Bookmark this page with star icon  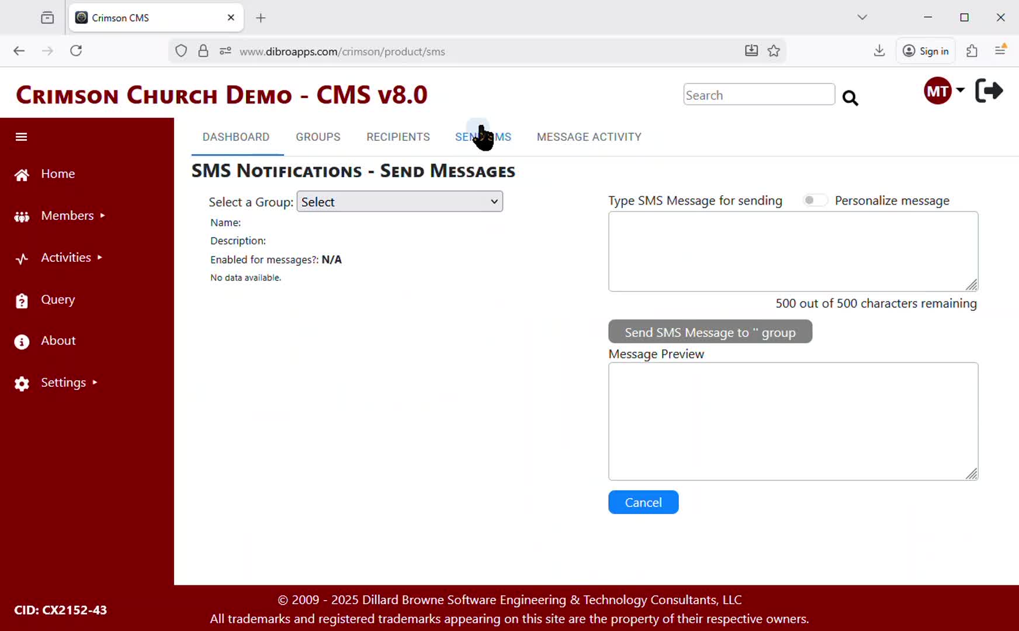point(774,51)
